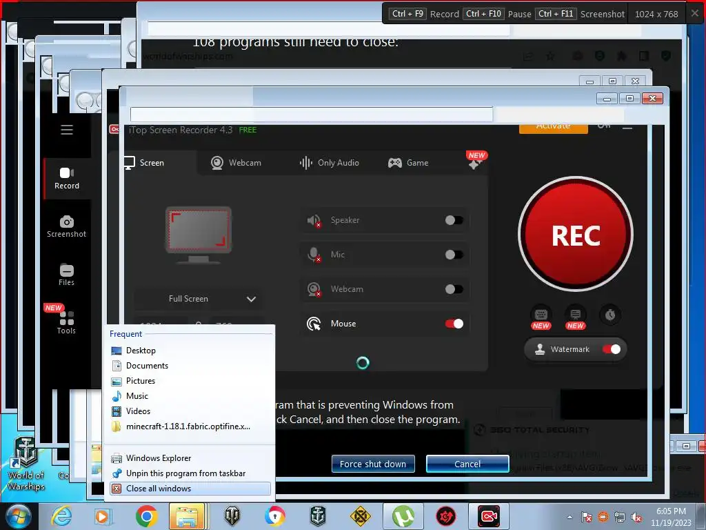Select Documents in the jump list
This screenshot has height=530, width=706.
coord(190,366)
